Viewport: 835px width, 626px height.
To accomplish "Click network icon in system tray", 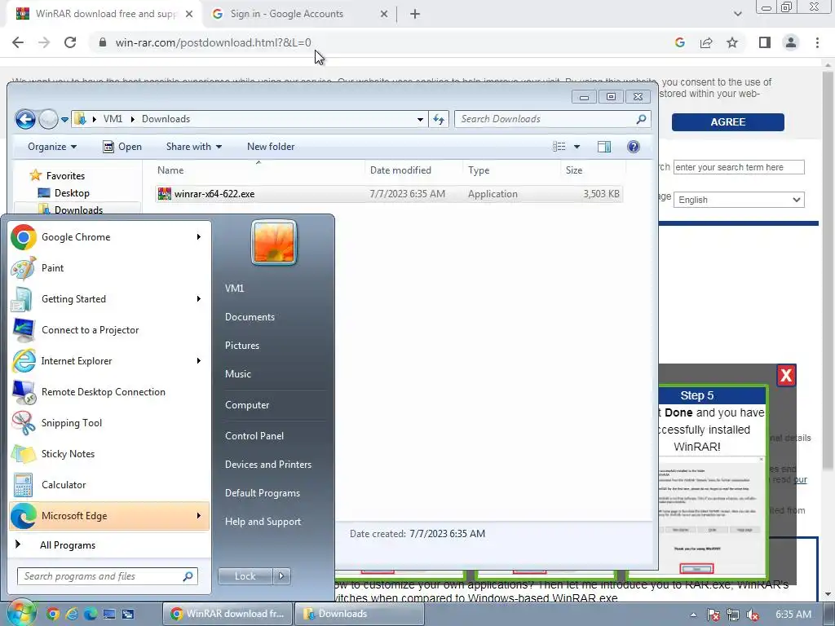I will point(733,615).
